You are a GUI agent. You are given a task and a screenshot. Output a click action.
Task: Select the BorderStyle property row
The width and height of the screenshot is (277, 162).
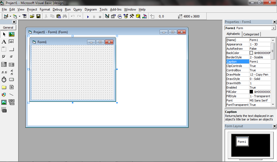[248, 57]
